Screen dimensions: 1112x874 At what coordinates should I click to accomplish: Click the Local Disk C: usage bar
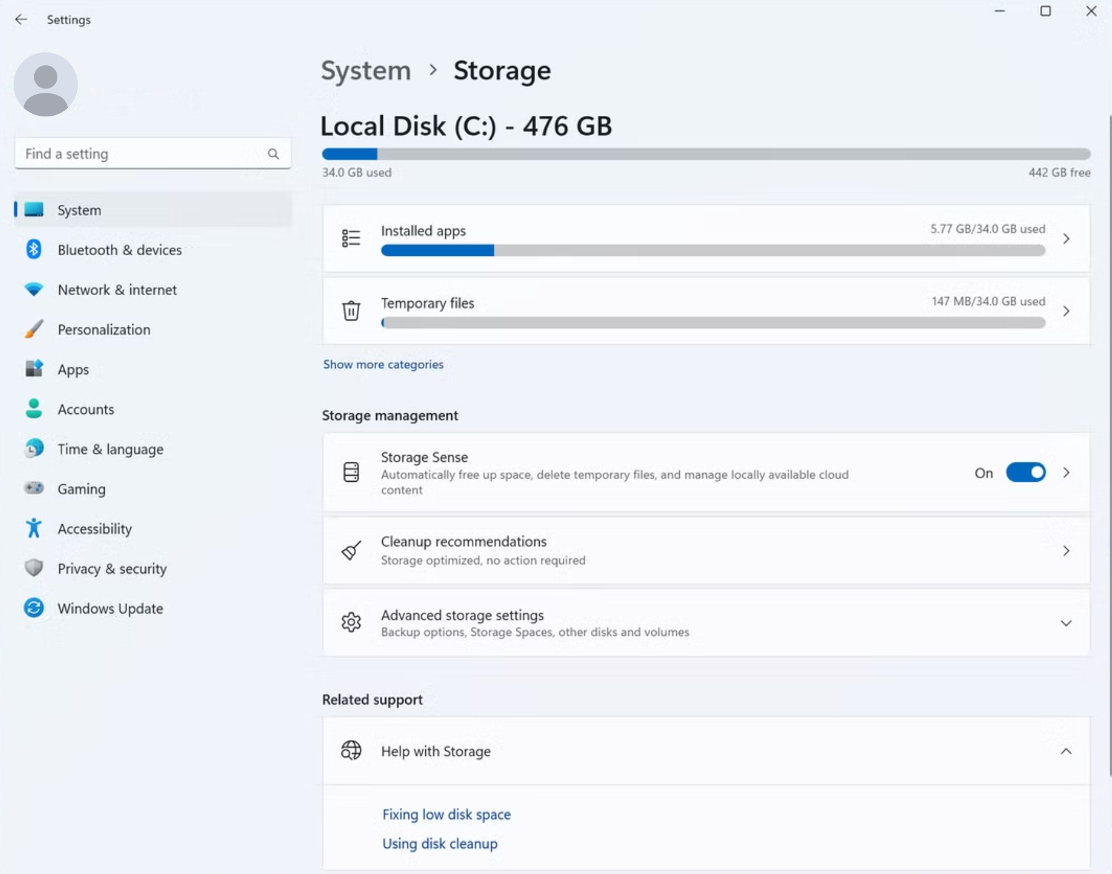[705, 154]
